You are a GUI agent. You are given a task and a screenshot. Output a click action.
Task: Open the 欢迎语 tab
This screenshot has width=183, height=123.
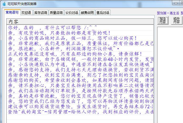click(x=26, y=13)
